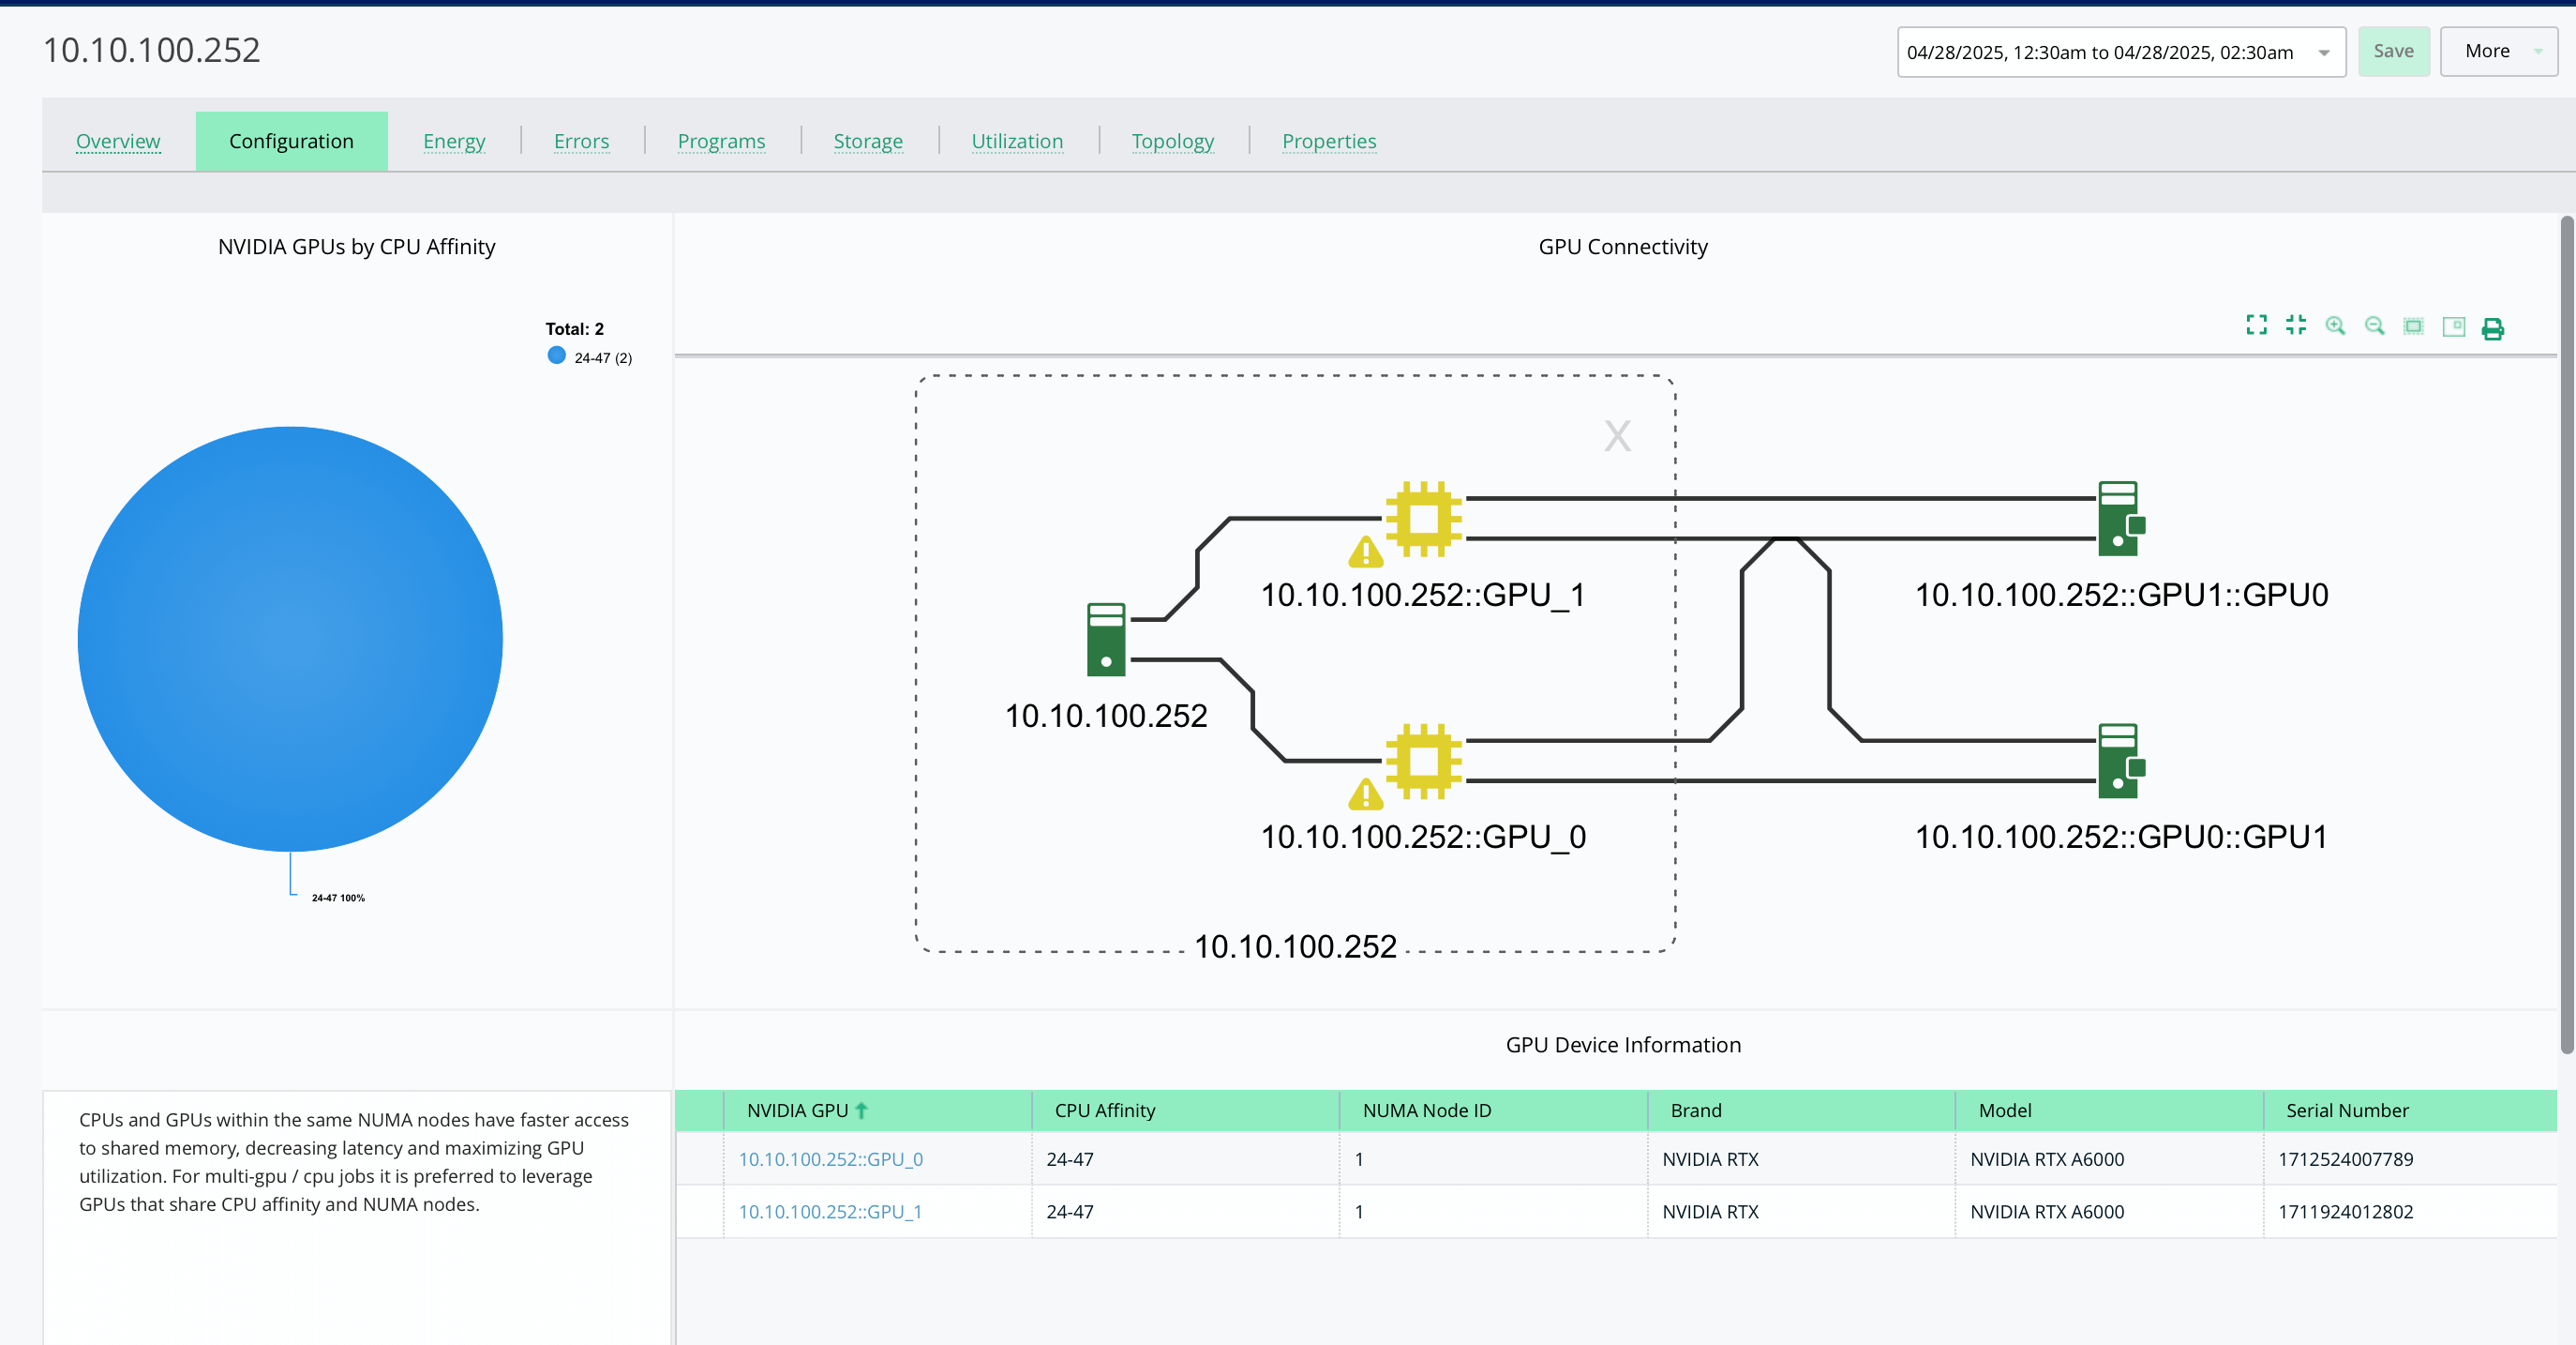Open the Overview tab
The image size is (2576, 1345).
pyautogui.click(x=118, y=141)
